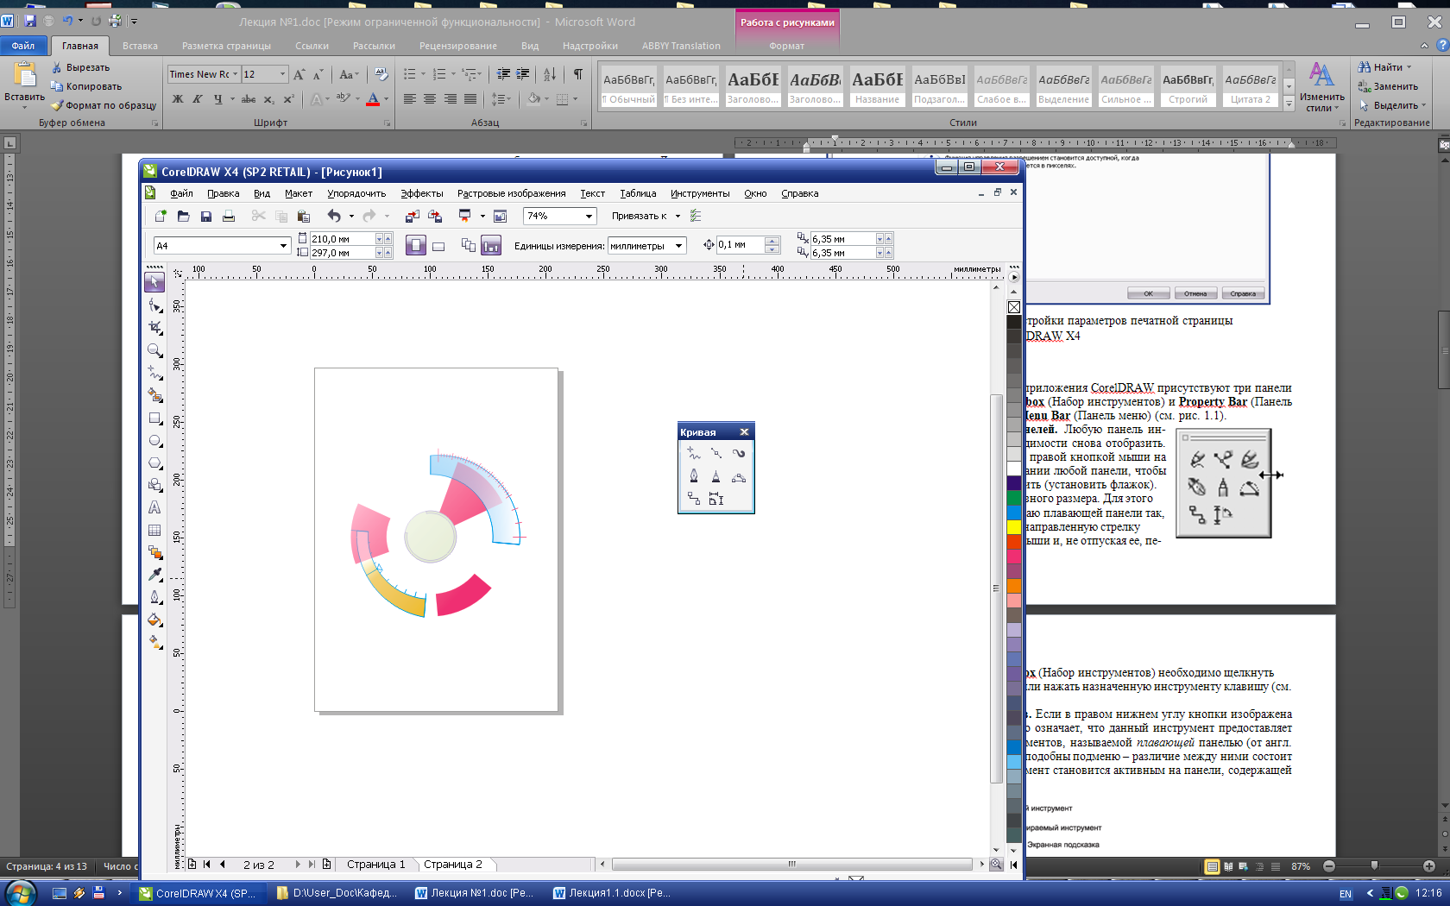Open the Эффекты menu in CorelDRAW
This screenshot has height=906, width=1450.
(x=421, y=193)
